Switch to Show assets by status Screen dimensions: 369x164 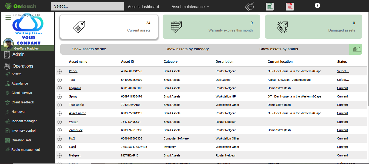click(x=279, y=49)
